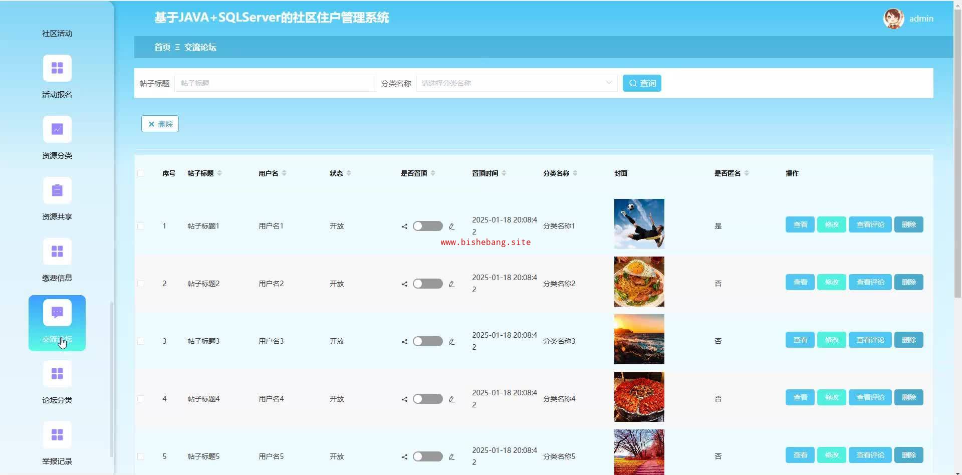
Task: Open the 资源共享 clipboard icon
Action: pos(57,190)
